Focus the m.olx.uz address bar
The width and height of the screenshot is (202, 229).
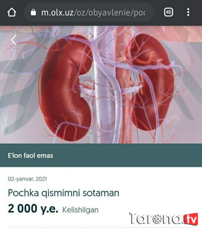[89, 12]
